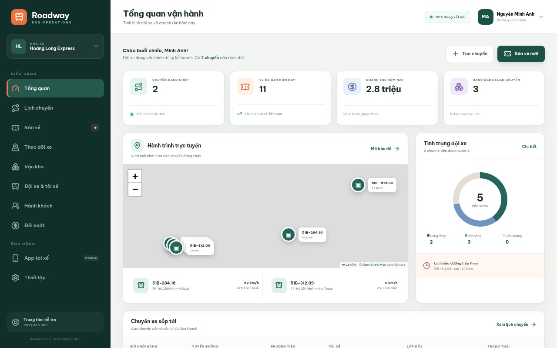The image size is (557, 348).
Task: Click the Hàng đang luân chuyển boxes icon
Action: point(459,87)
